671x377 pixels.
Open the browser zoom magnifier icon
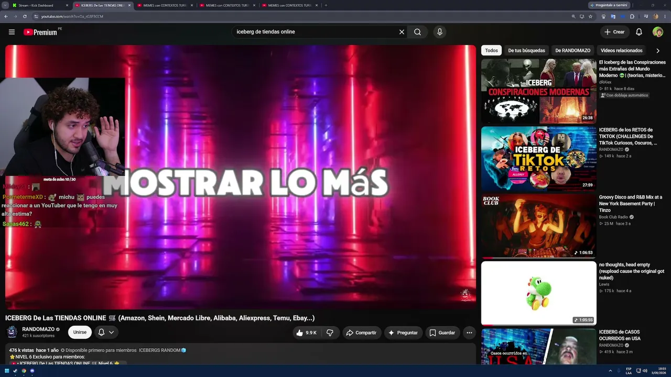click(573, 16)
